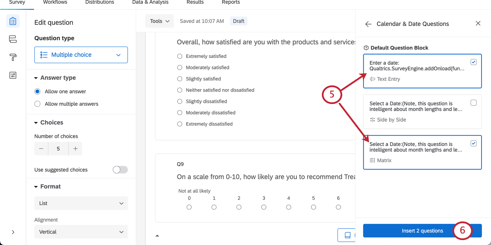Expand the left sidebar chevron

tap(13, 232)
